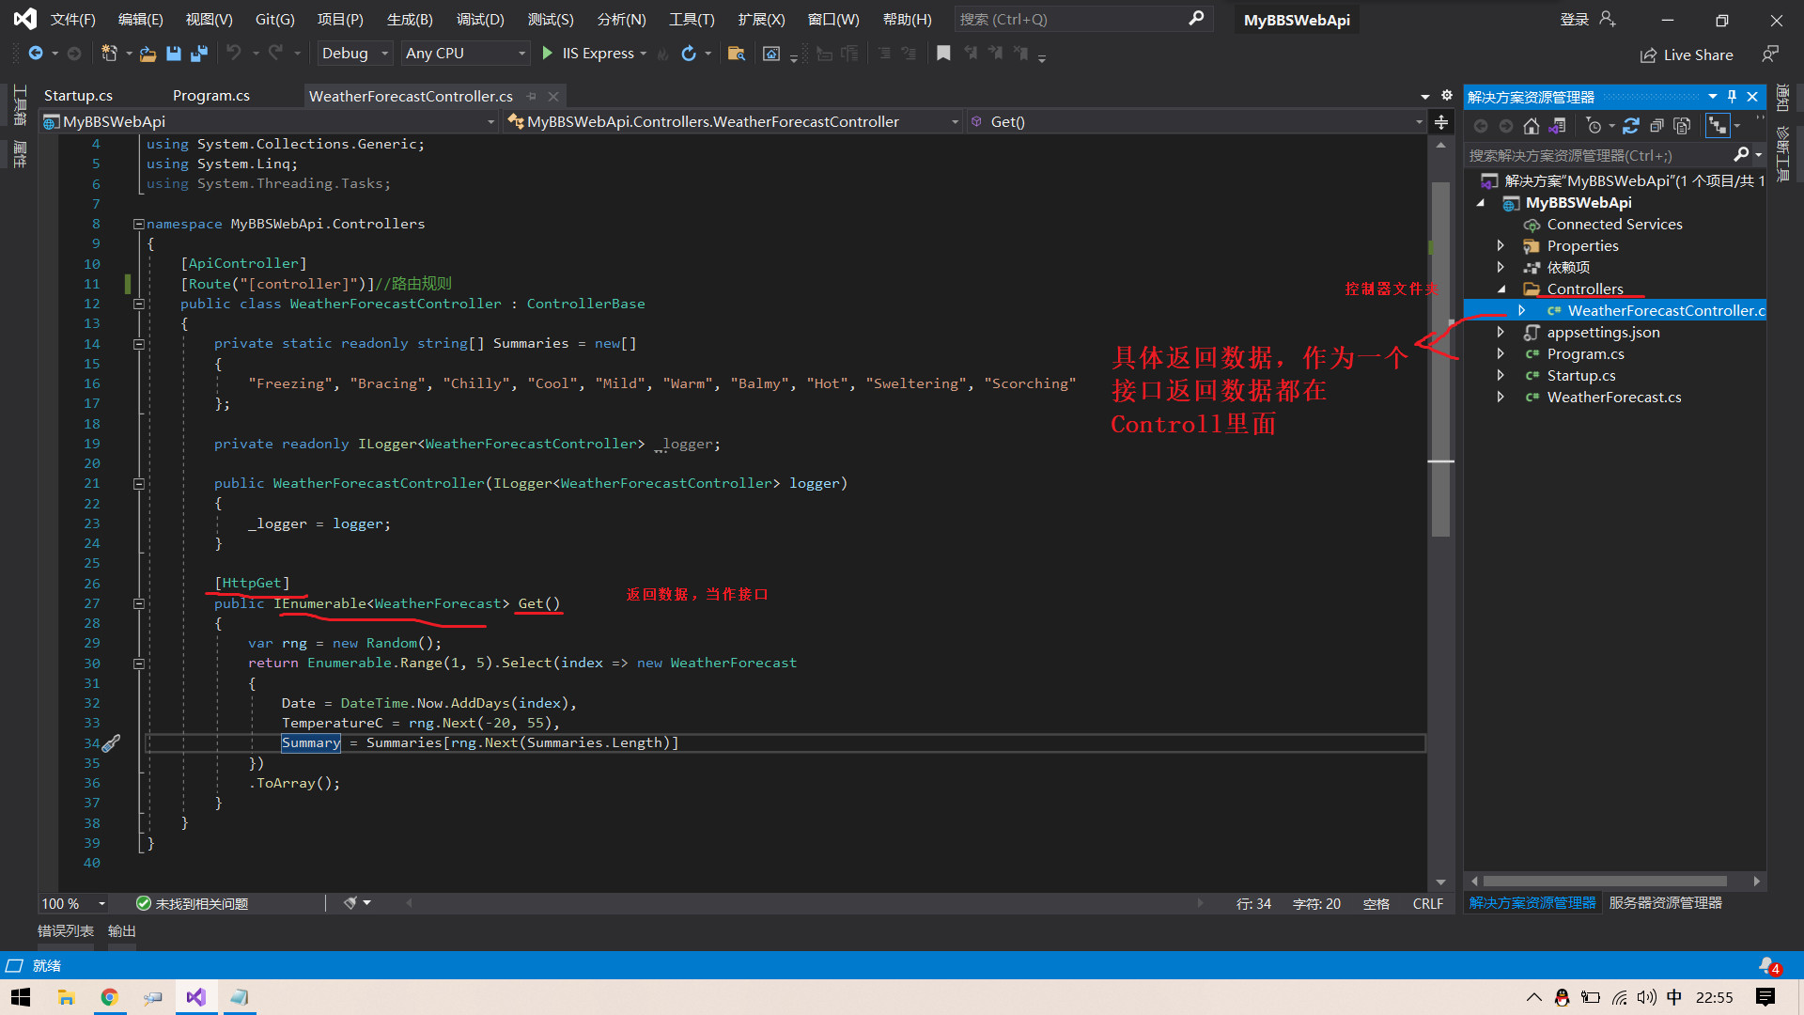Click the editor vertical scrollbar thumb

pos(1440,357)
